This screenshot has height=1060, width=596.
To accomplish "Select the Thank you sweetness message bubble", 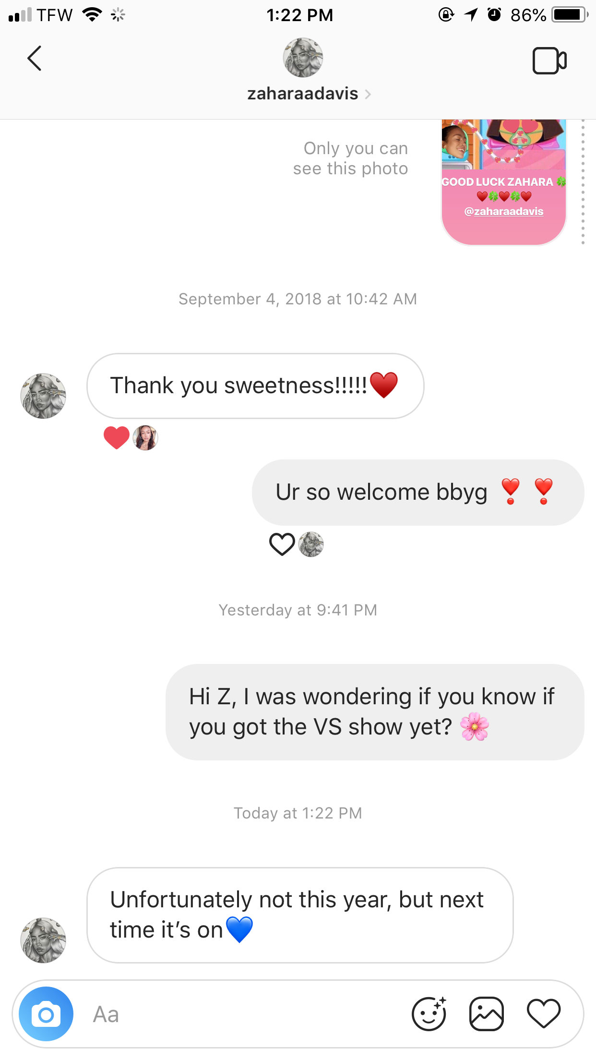I will (x=255, y=386).
